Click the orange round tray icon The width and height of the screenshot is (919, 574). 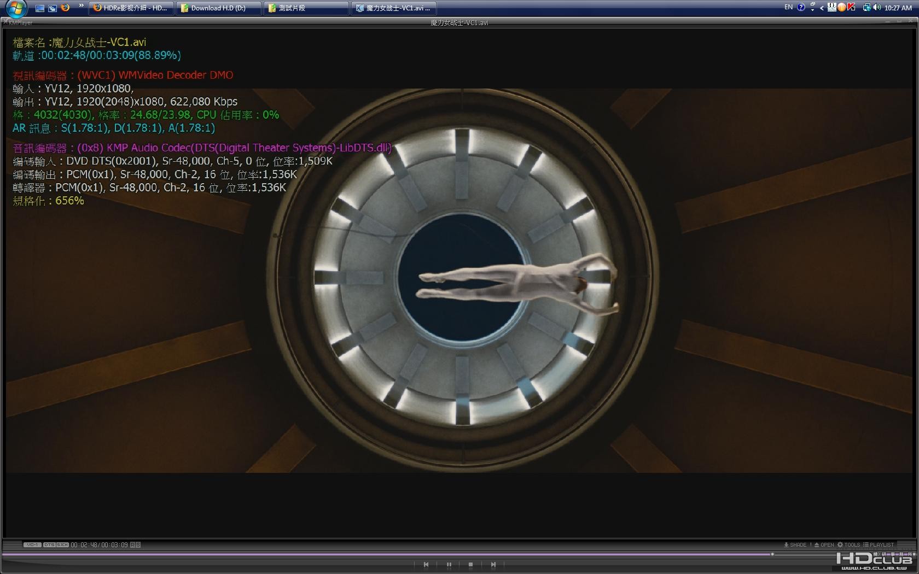tap(841, 7)
